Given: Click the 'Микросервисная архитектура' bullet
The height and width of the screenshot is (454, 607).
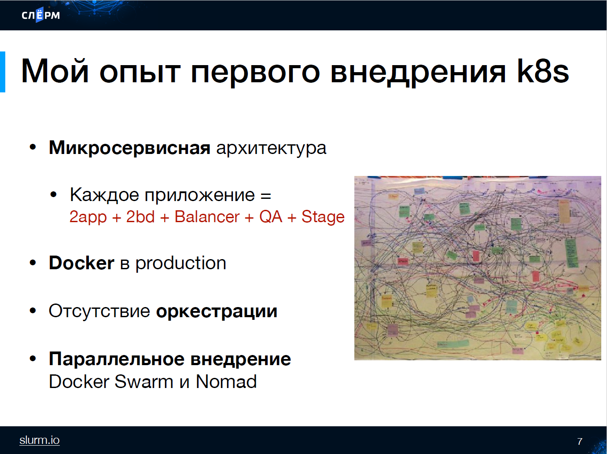Looking at the screenshot, I should tap(188, 148).
